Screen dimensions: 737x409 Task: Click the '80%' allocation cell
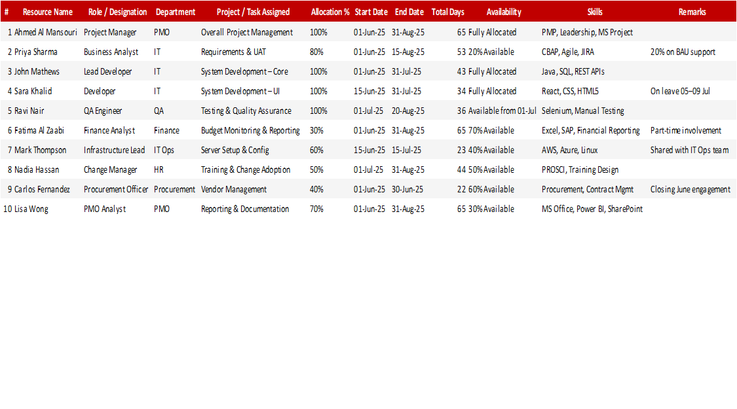coord(316,52)
